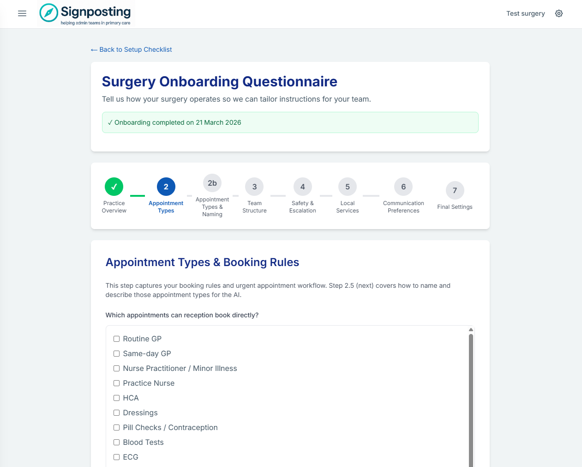Viewport: 582px width, 467px height.
Task: Open the hamburger navigation menu
Action: (x=22, y=13)
